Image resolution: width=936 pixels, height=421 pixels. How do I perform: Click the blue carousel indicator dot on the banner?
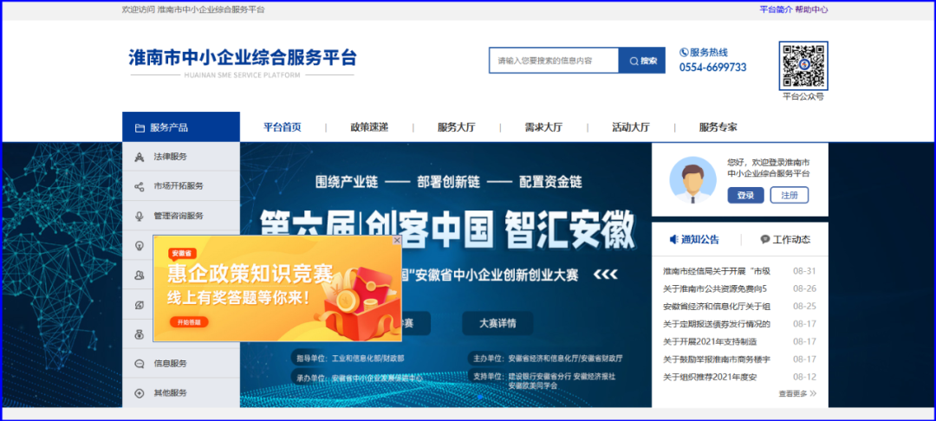(480, 397)
